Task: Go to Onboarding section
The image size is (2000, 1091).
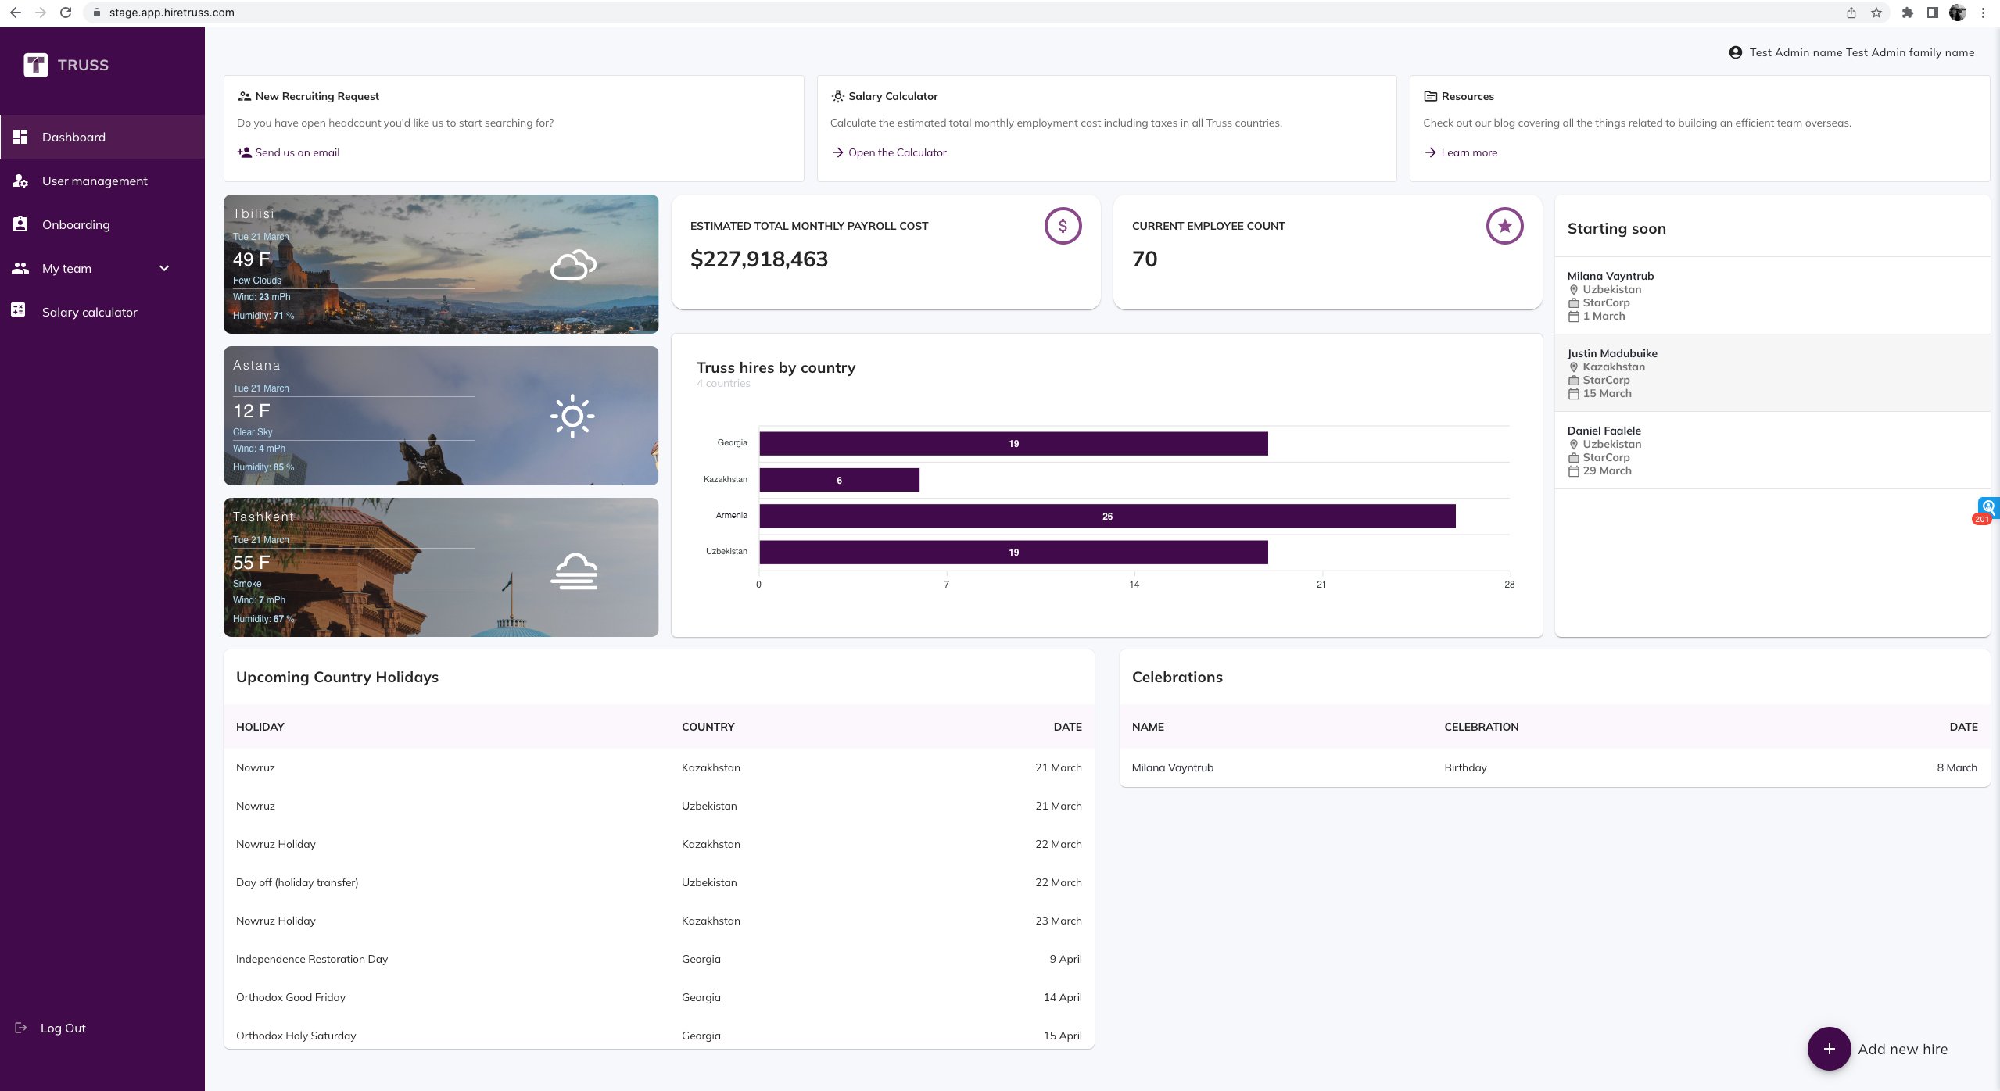Action: (x=76, y=224)
